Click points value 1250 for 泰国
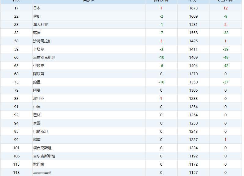 (194, 123)
